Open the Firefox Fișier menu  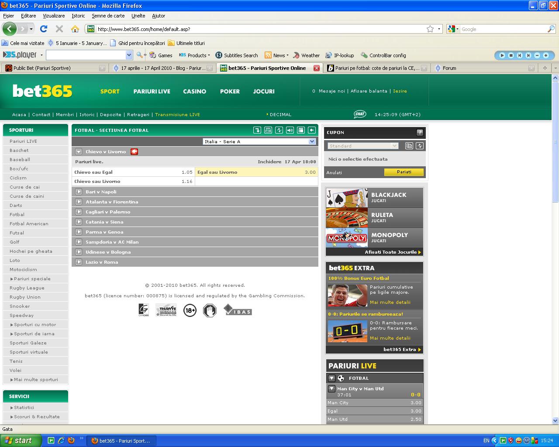pyautogui.click(x=8, y=16)
